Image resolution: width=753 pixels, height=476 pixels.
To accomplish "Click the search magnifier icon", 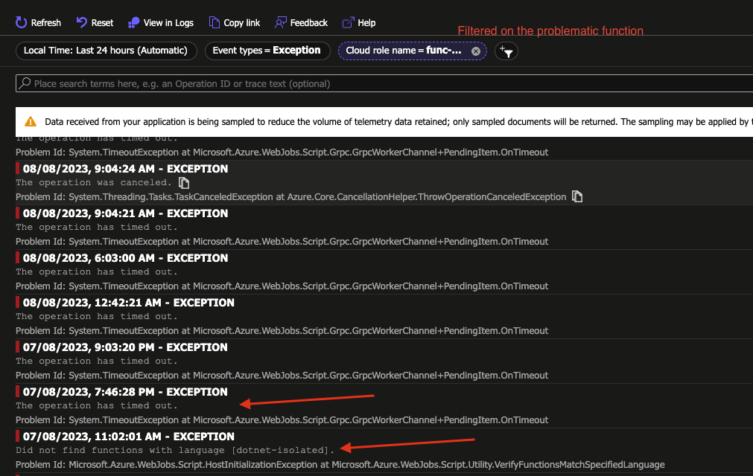I will [25, 83].
